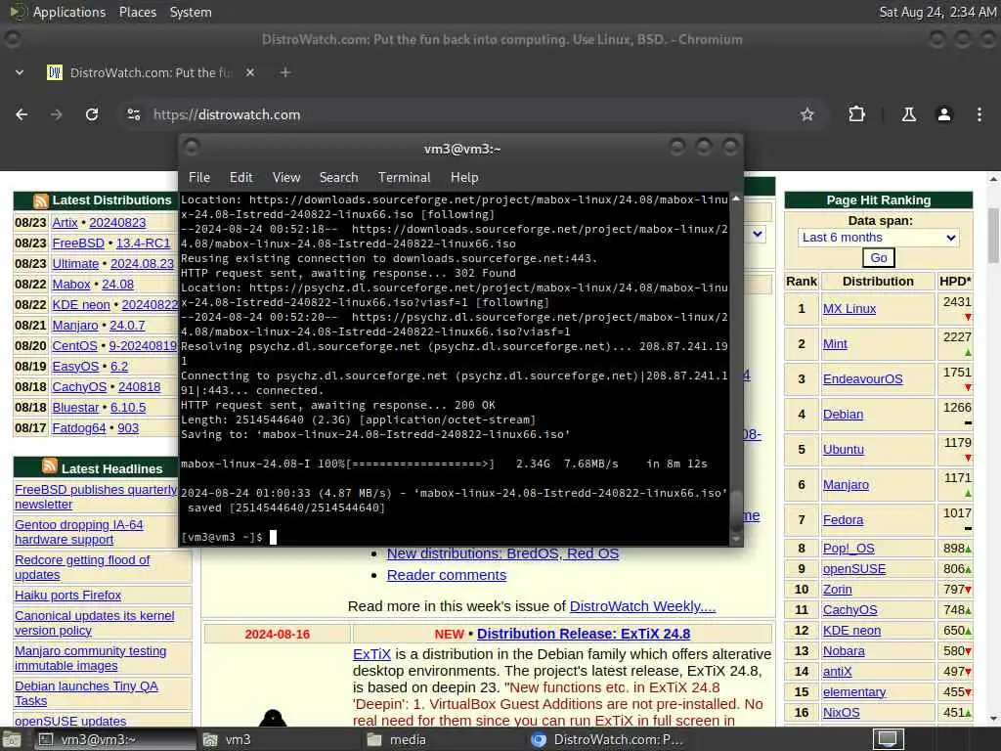The width and height of the screenshot is (1001, 751).
Task: Click the terminal window's vertical scrollbar handle
Action: click(x=736, y=509)
